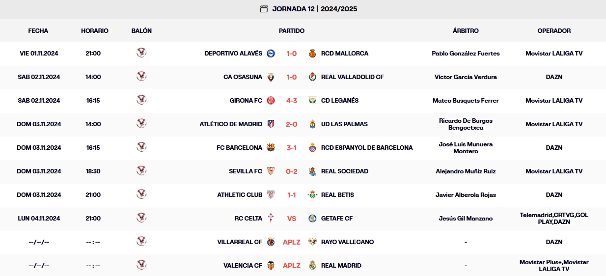Click the Getafe CF club crest
606x276 pixels.
(312, 219)
